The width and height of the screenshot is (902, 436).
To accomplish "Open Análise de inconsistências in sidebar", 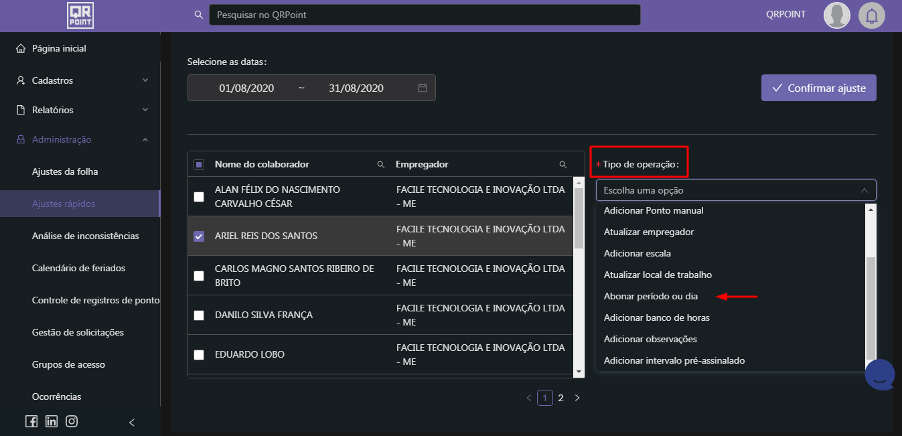I will 85,236.
